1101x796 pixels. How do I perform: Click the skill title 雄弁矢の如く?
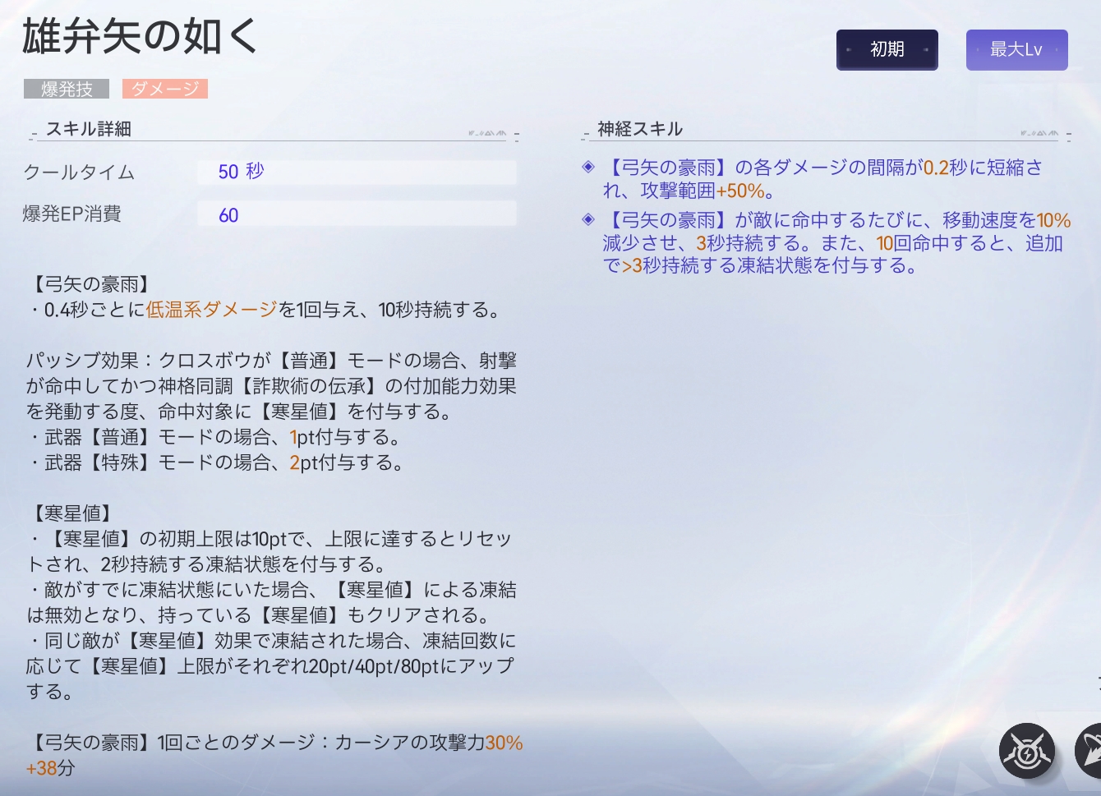tap(140, 37)
